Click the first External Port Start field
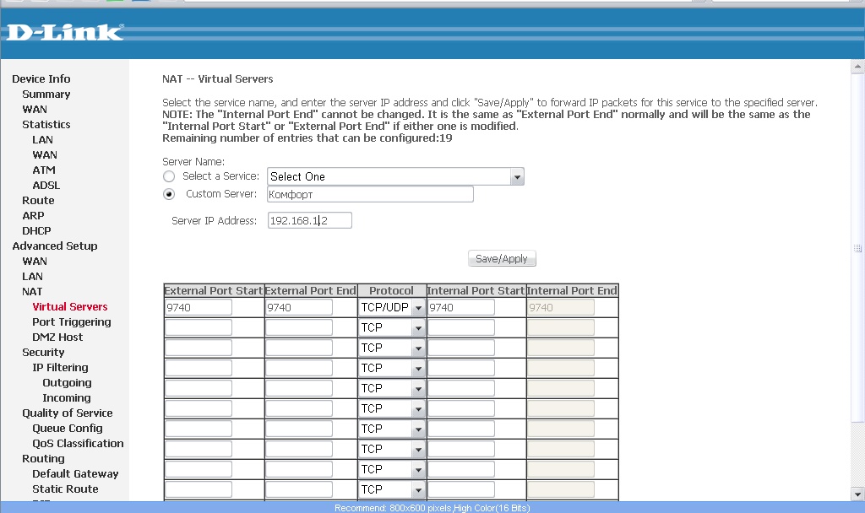 [198, 308]
